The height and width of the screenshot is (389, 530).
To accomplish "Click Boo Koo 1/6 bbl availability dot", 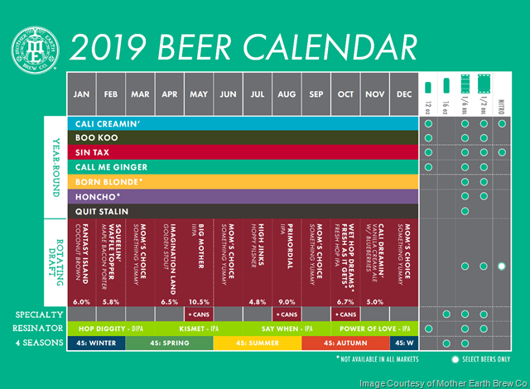I will pos(465,137).
